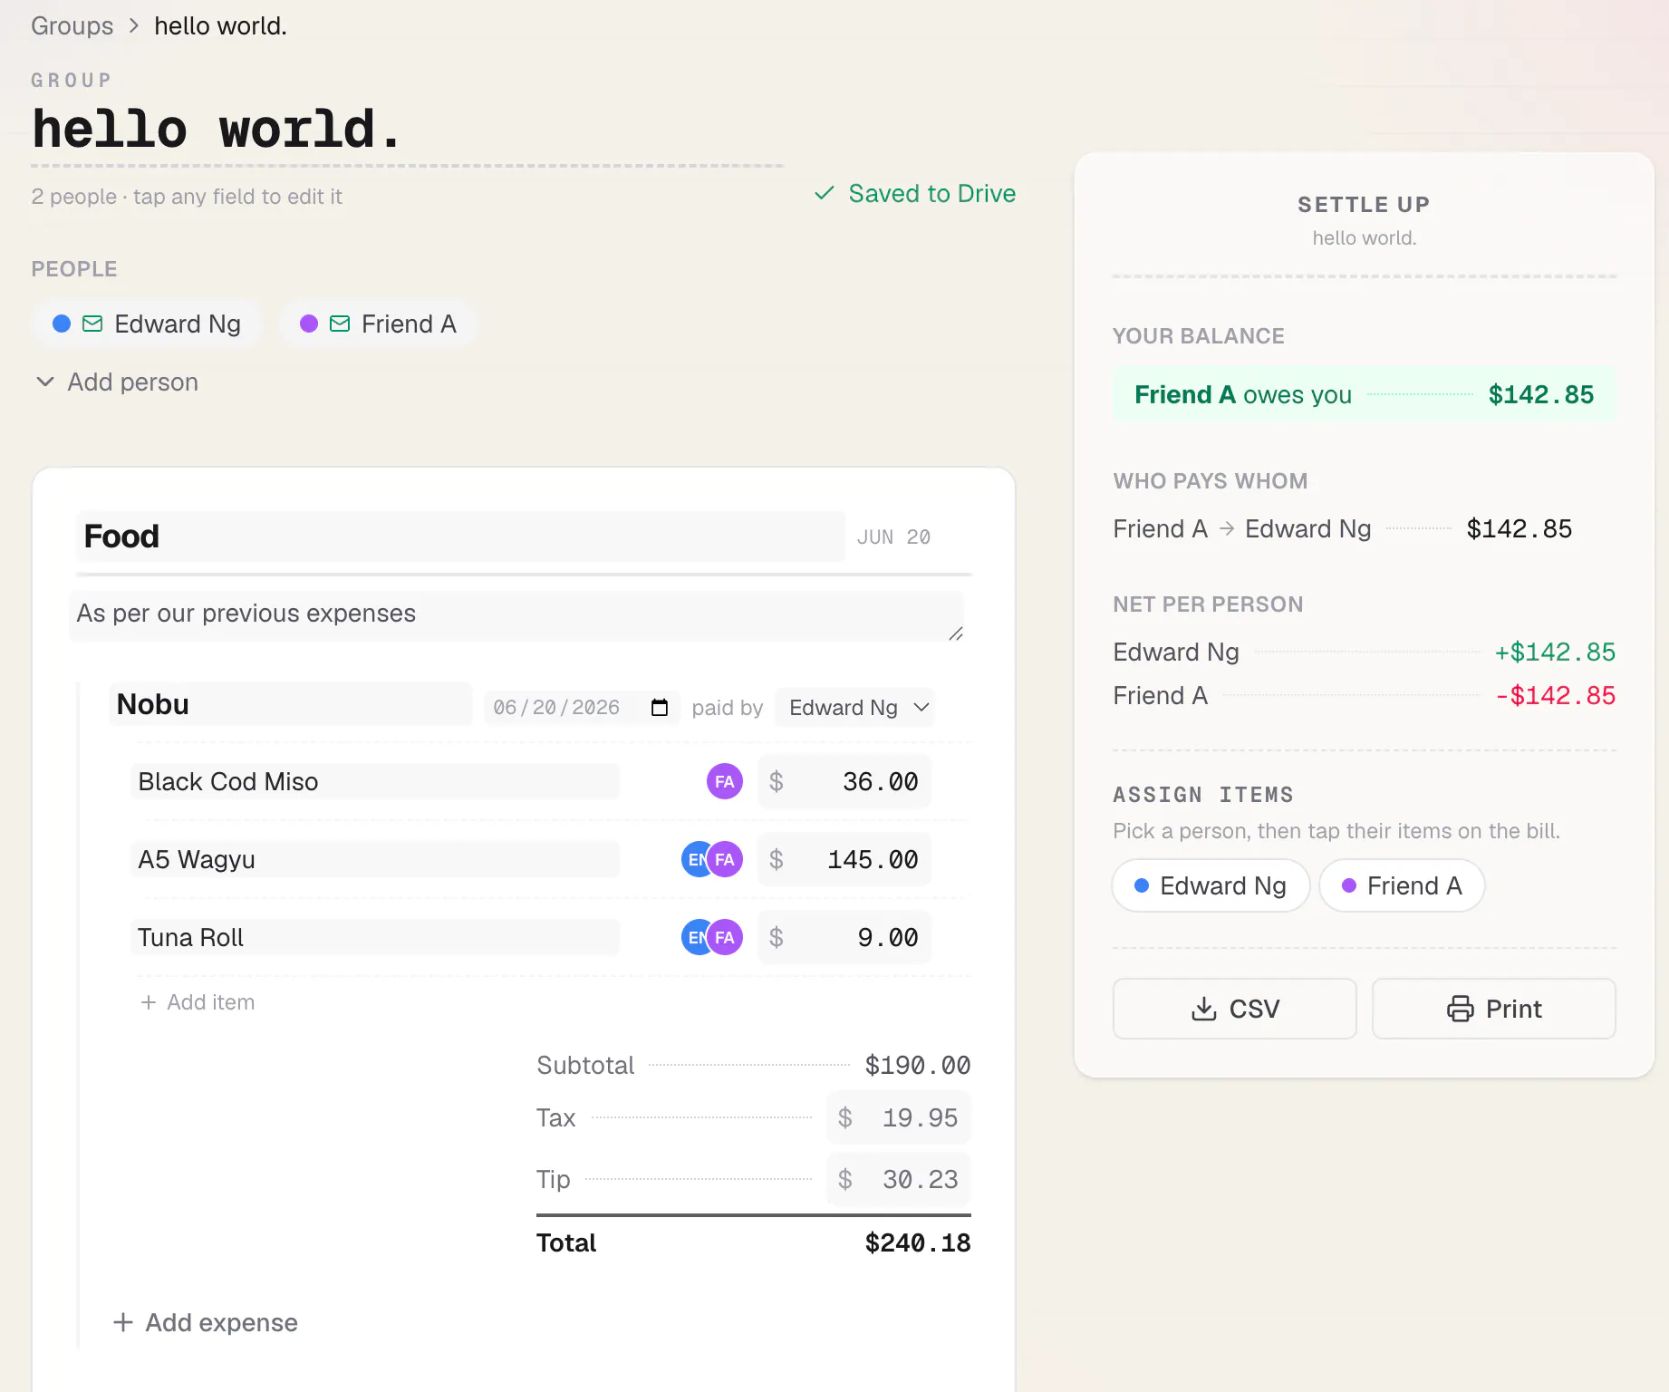Viewport: 1669px width, 1392px height.
Task: Click the FA avatar on Black Cod Miso
Action: coord(725,781)
